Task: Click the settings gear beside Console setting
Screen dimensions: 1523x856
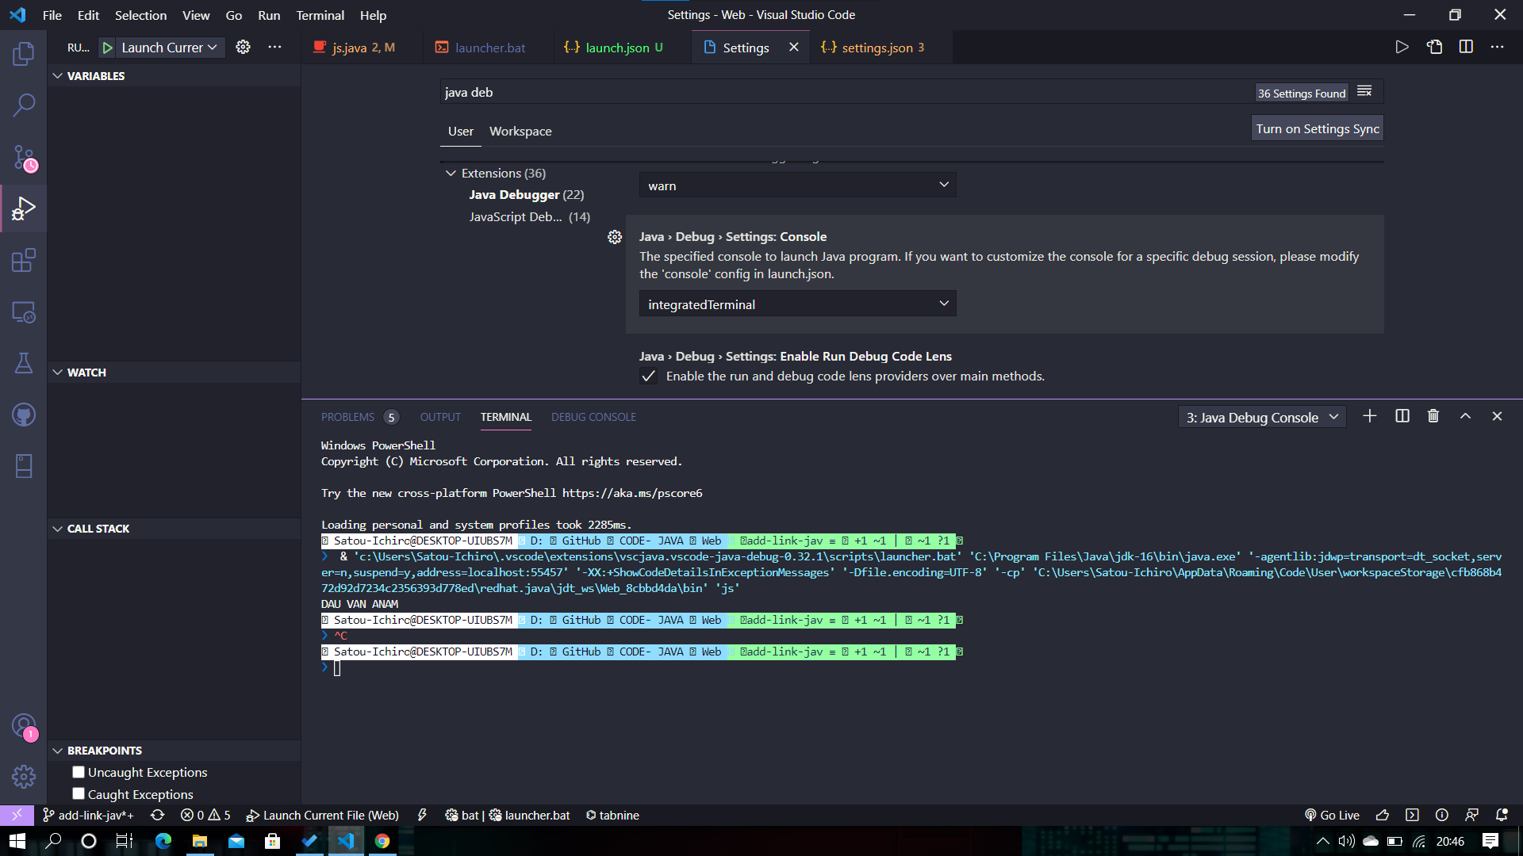Action: click(x=615, y=237)
